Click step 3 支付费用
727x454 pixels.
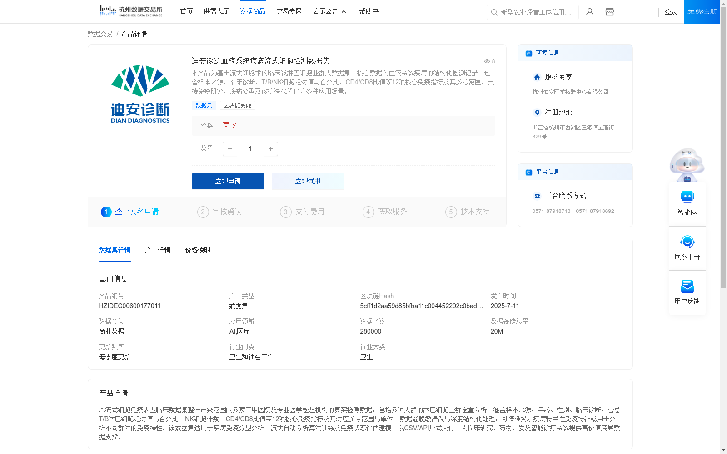point(302,212)
